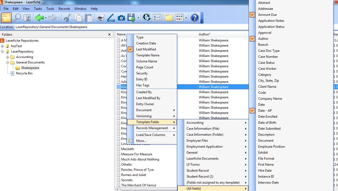This screenshot has width=338, height=191.
Task: Click the Snapshot camera icon
Action: pos(121,18)
